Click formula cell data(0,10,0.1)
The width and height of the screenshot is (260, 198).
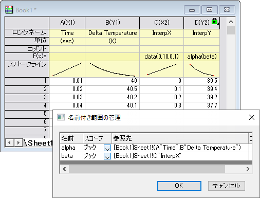161,57
